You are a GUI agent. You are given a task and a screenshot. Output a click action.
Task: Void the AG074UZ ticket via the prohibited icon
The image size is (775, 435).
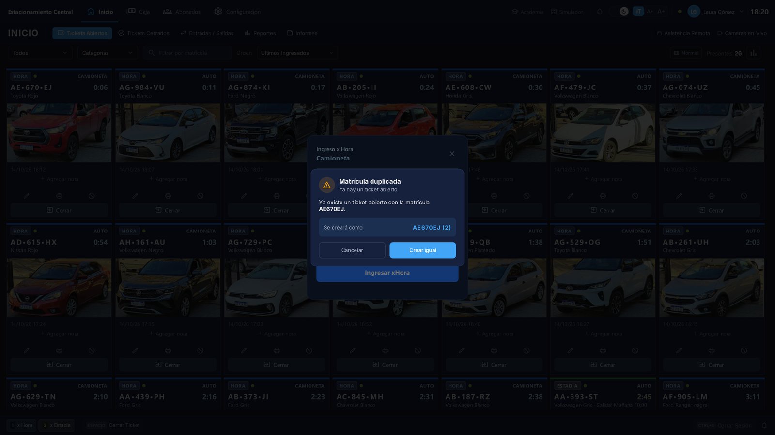coord(744,196)
